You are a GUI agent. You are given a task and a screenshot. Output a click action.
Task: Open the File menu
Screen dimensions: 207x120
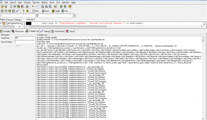1,2
